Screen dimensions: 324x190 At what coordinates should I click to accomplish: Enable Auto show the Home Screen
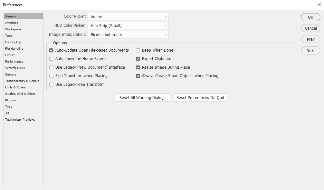(x=51, y=59)
